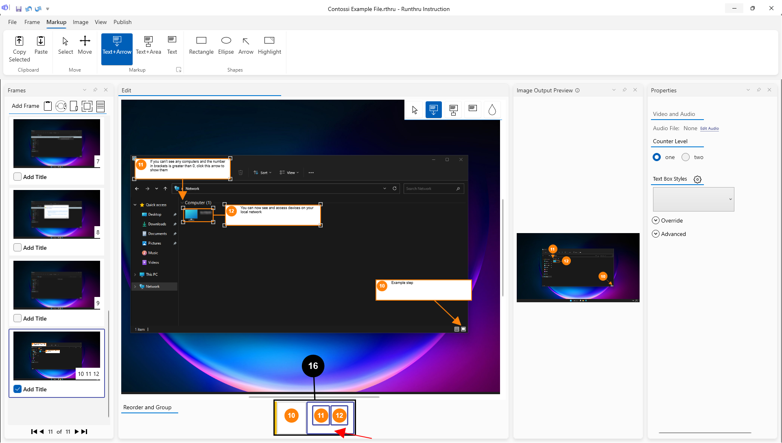Uncheck Add Title on the selected frame

[x=17, y=389]
